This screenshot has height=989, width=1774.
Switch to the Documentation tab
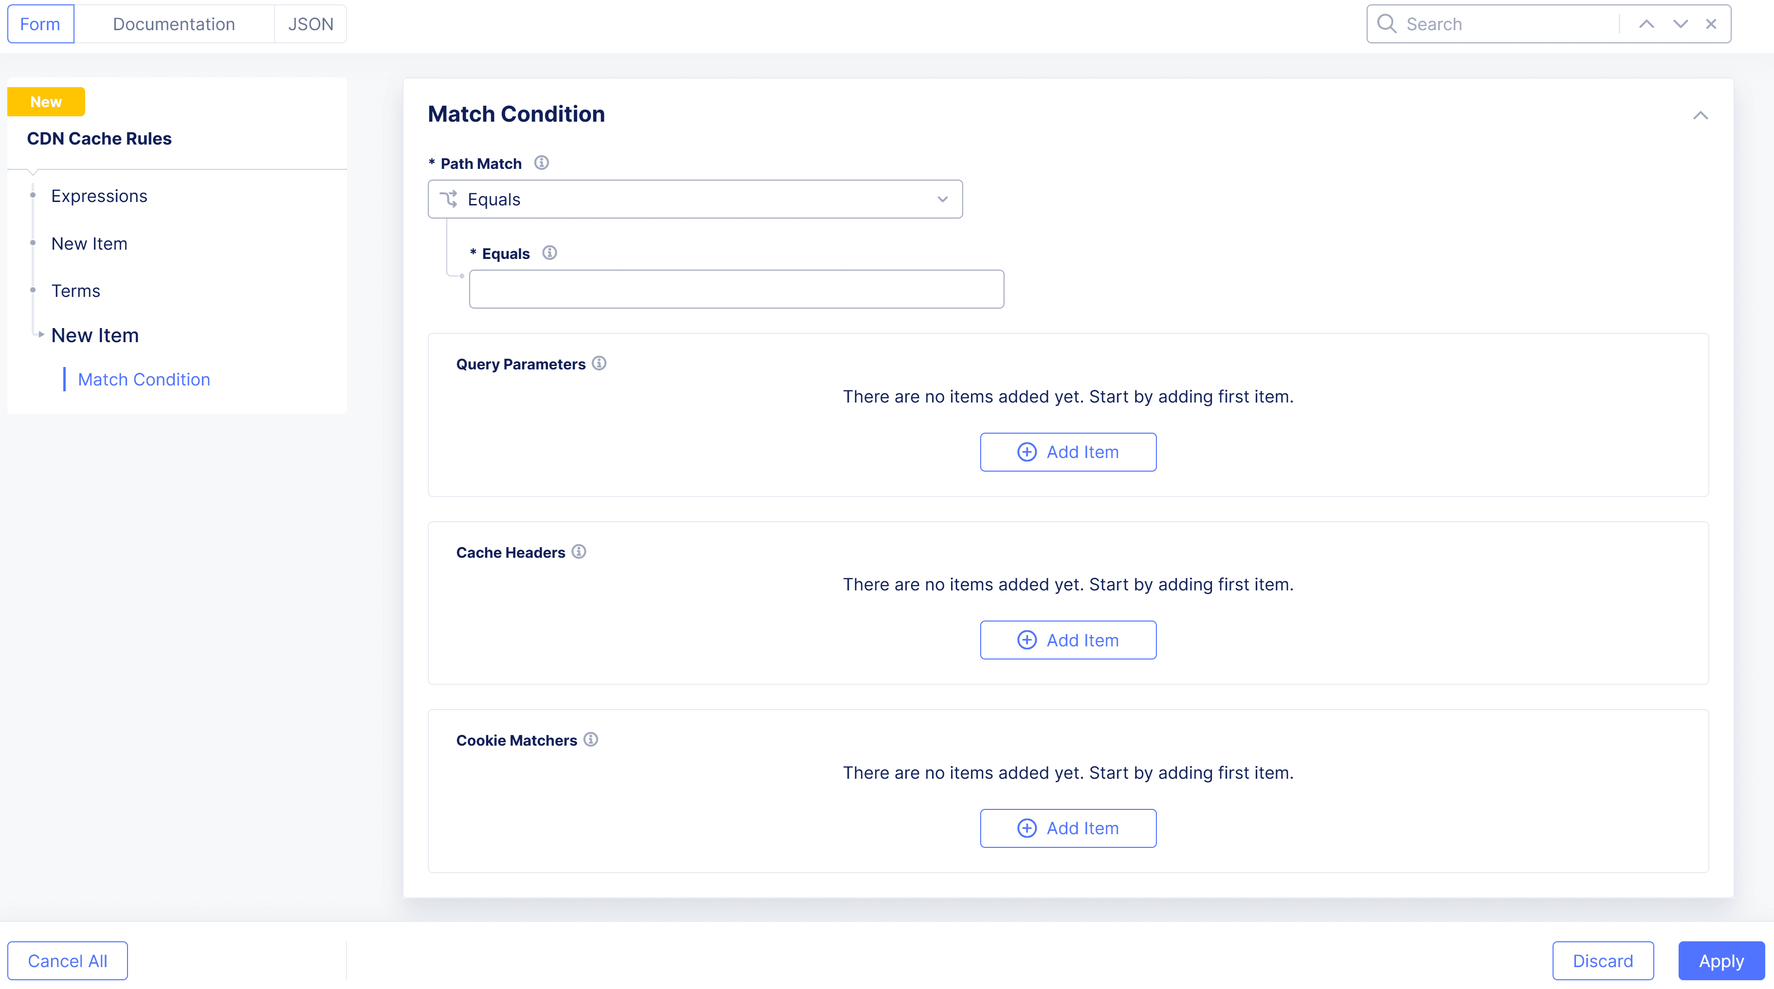pos(174,24)
